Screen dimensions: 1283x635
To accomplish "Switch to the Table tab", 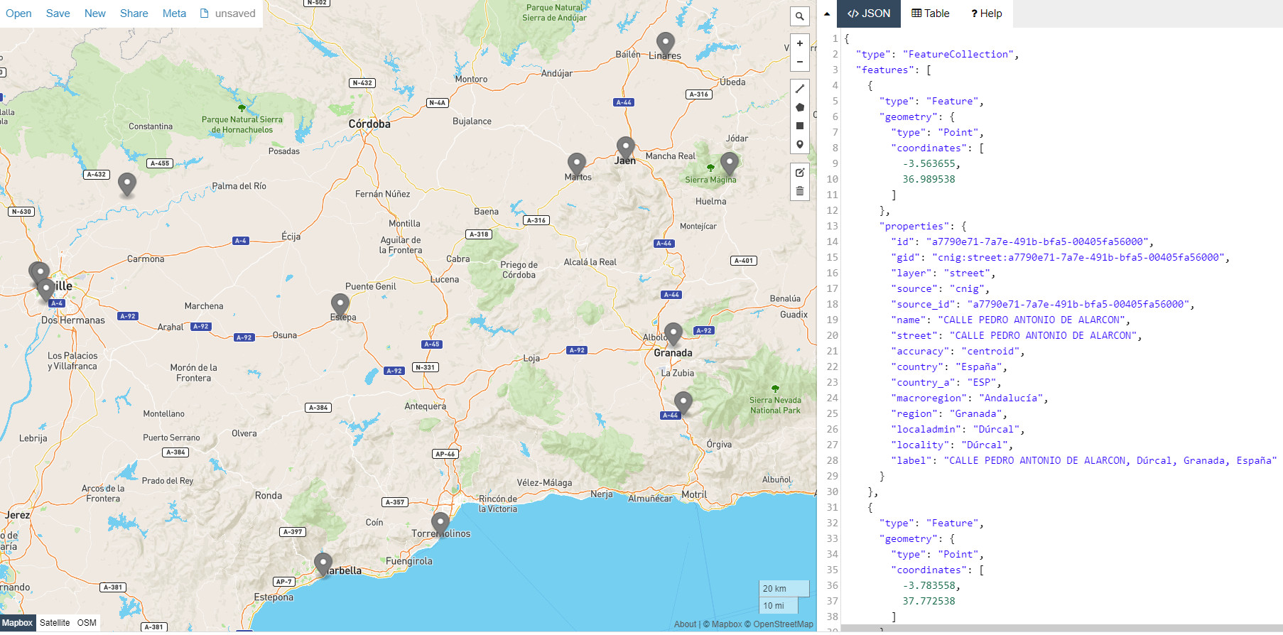I will point(930,13).
